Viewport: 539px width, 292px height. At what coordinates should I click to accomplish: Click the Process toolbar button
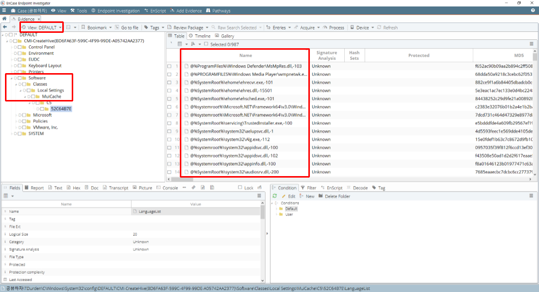(x=333, y=28)
